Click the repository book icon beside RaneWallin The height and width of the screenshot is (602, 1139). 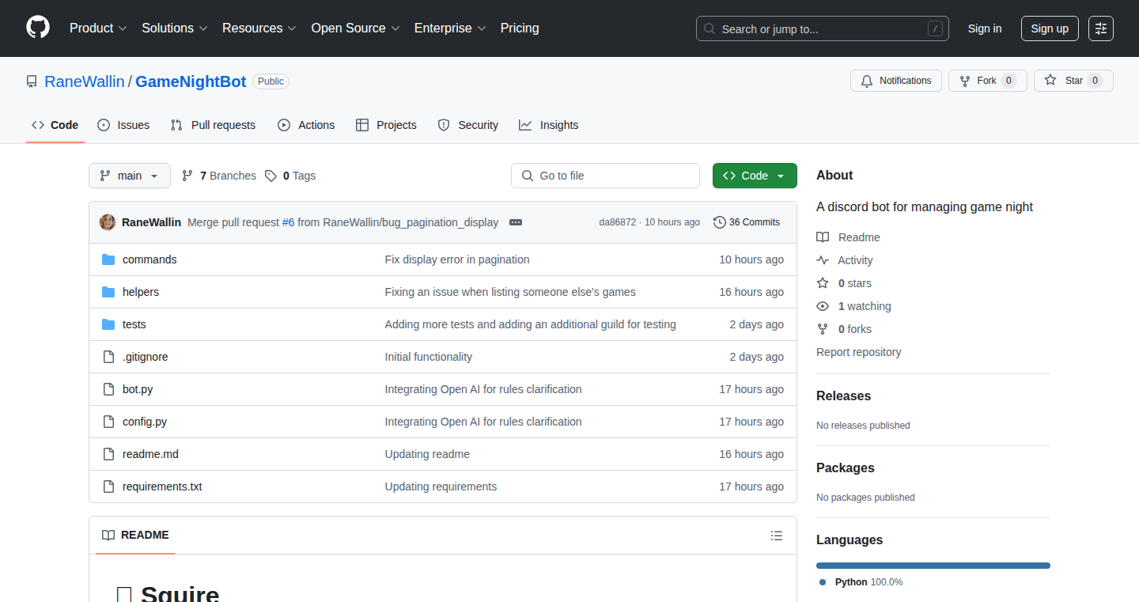point(32,81)
